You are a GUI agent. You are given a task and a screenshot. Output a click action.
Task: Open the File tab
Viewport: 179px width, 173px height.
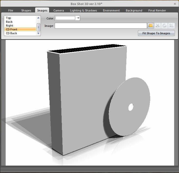point(11,10)
